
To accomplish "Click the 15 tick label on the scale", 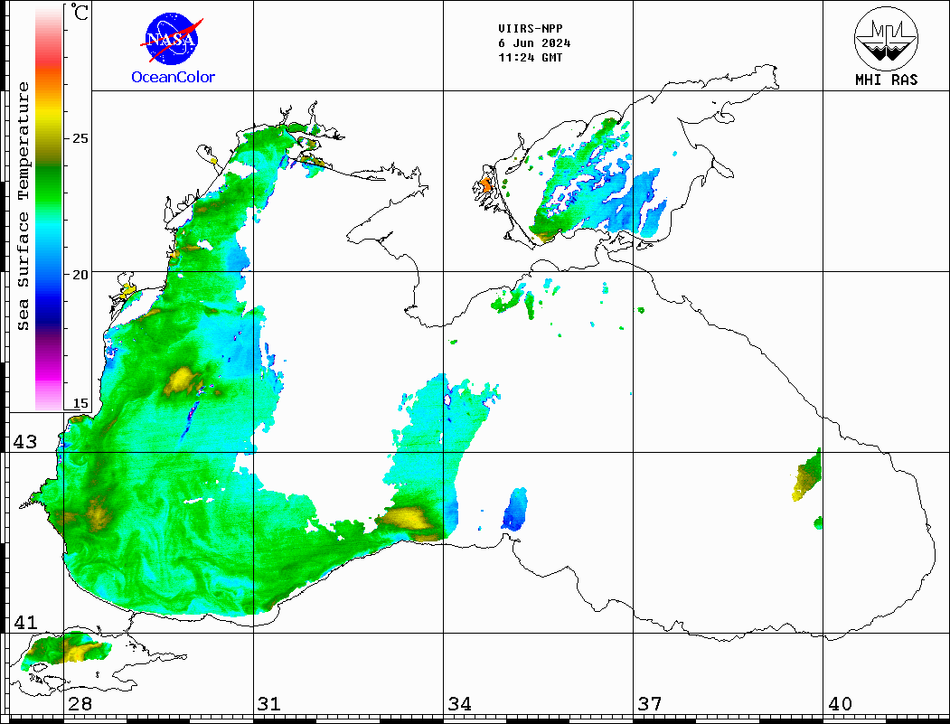I will pyautogui.click(x=80, y=403).
